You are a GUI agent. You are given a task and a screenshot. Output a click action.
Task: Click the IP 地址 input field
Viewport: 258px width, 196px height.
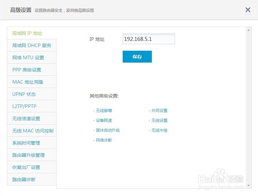point(149,39)
